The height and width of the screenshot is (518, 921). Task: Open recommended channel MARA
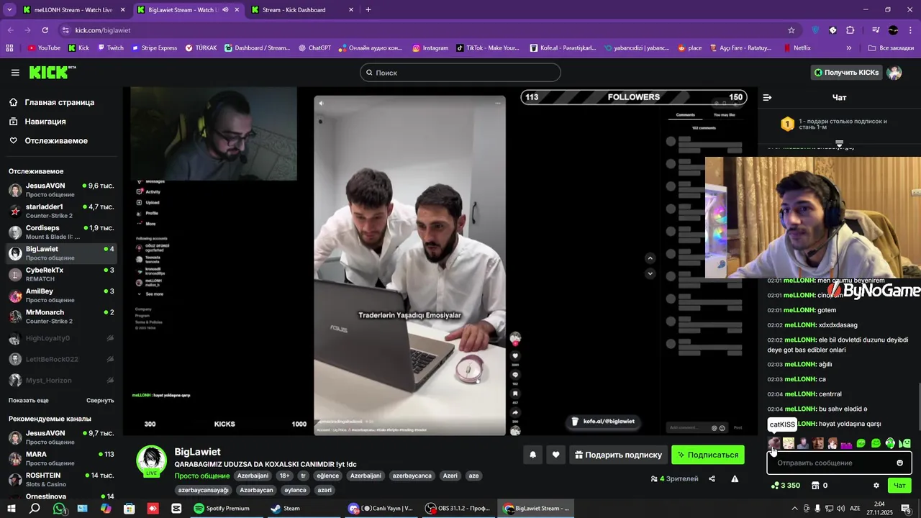(x=61, y=458)
